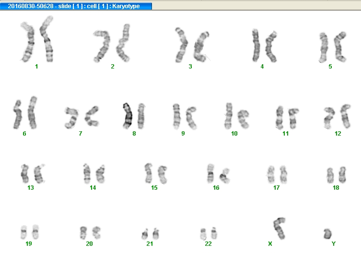Click the green label '1'
Viewport: 361px width, 275px height.
click(x=36, y=67)
